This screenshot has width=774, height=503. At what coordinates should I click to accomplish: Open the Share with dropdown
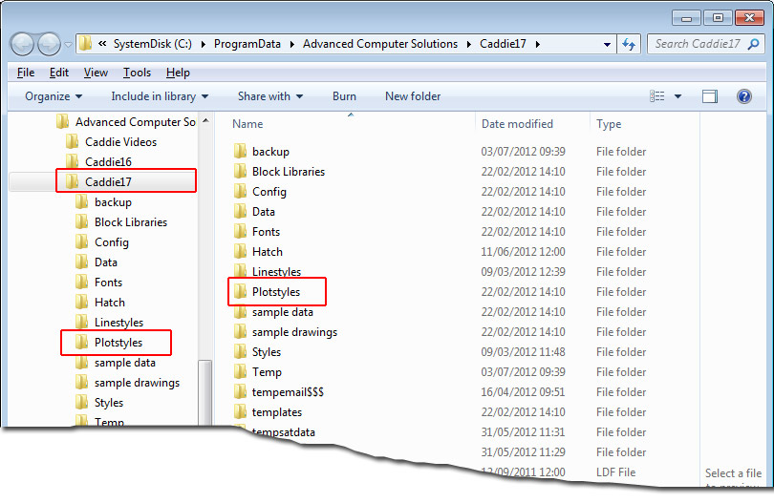tap(270, 96)
